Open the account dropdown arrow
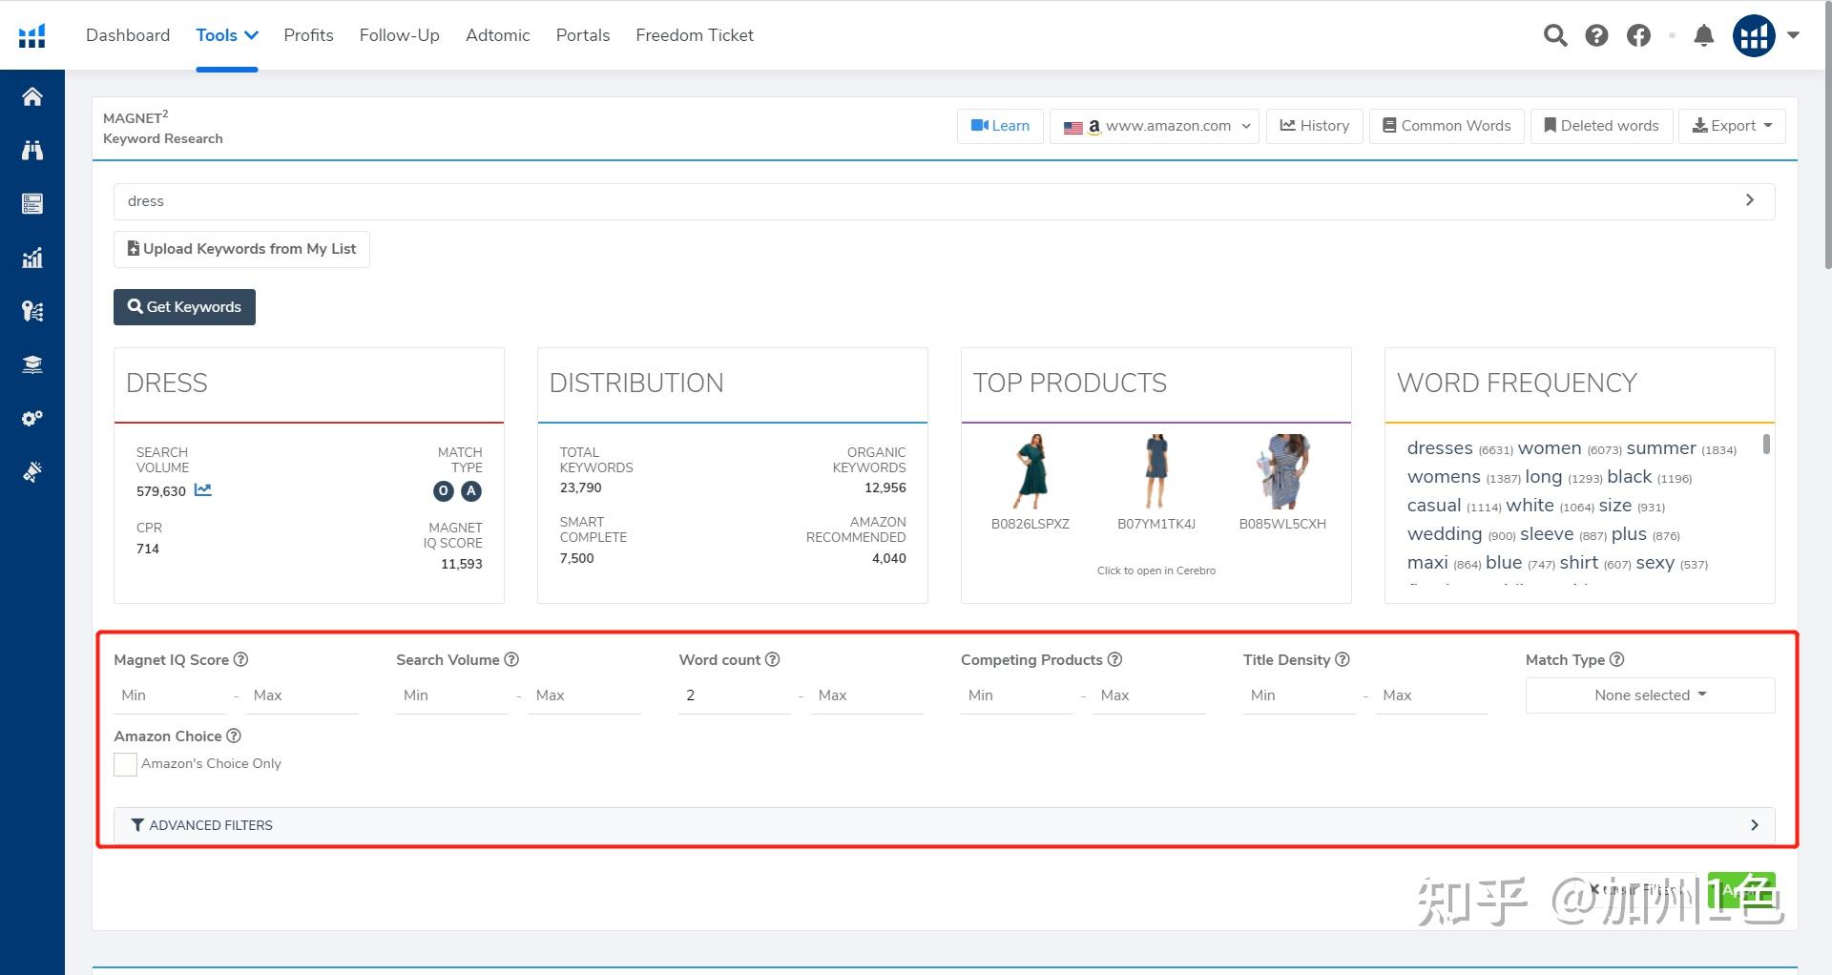 click(x=1793, y=35)
